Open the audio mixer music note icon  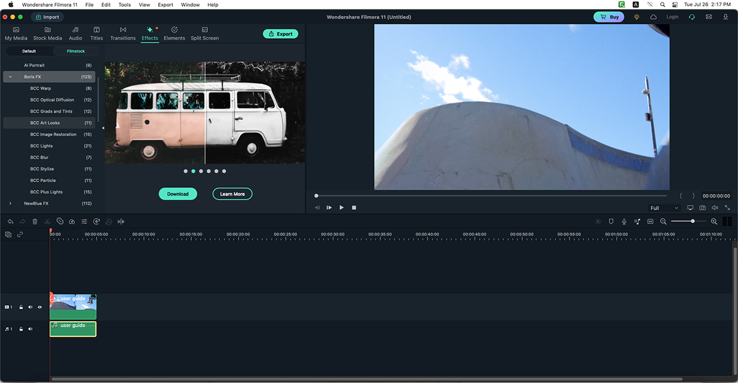637,221
